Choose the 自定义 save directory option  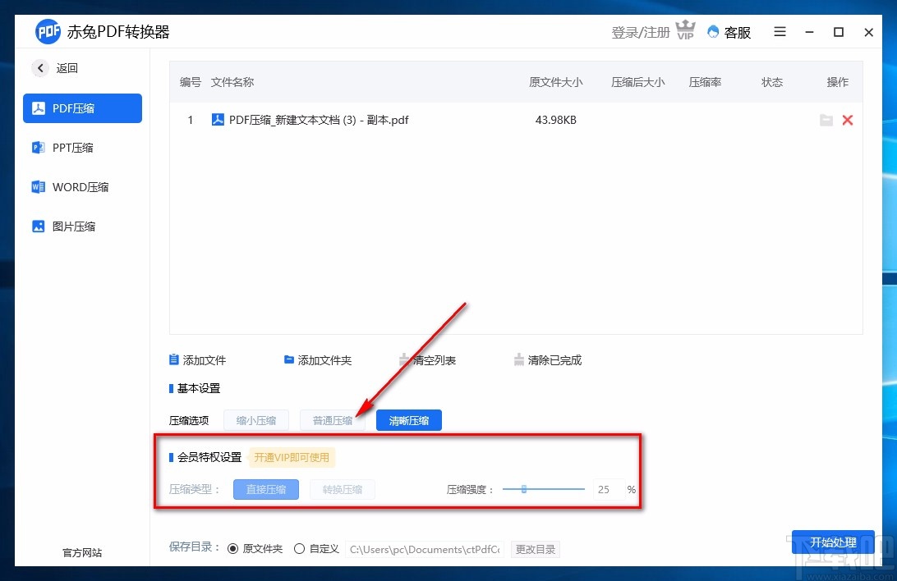point(299,548)
